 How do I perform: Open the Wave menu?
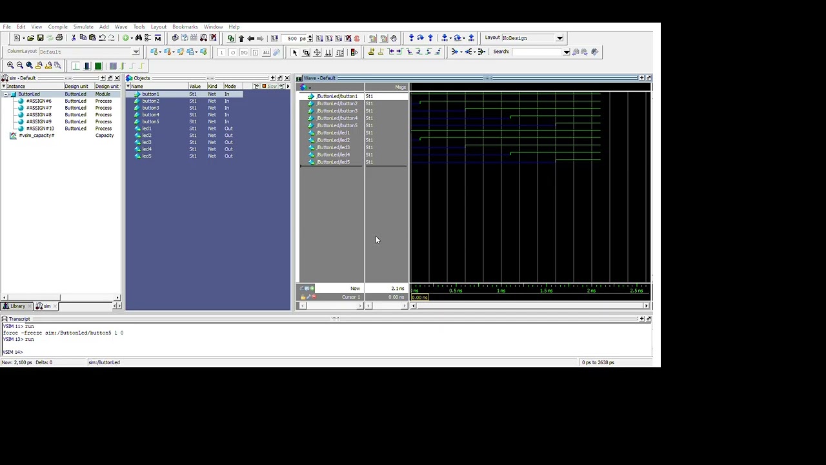click(x=121, y=27)
